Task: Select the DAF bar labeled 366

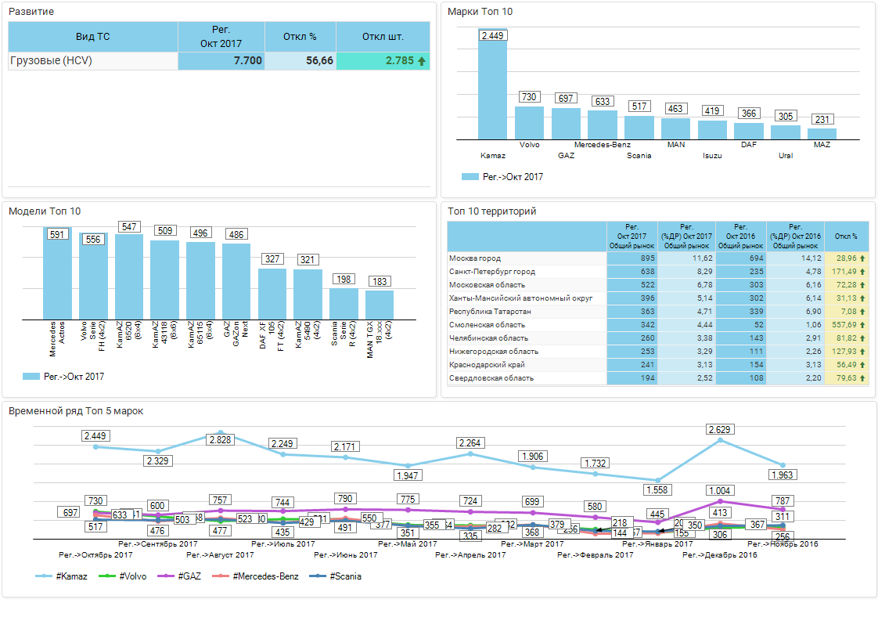Action: pyautogui.click(x=749, y=131)
